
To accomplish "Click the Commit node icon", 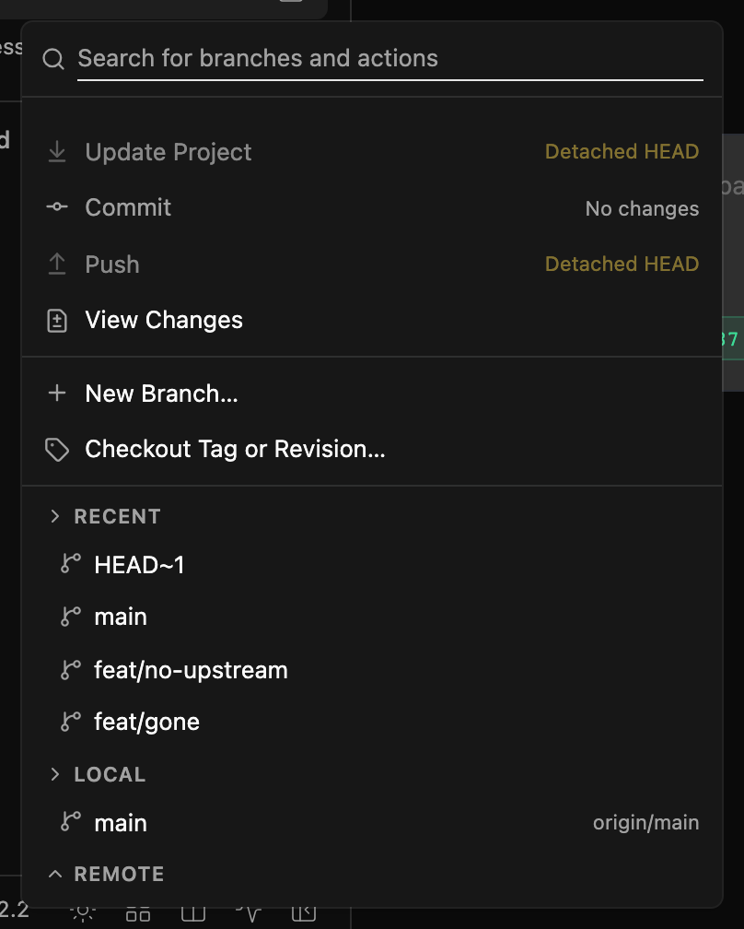I will [57, 206].
